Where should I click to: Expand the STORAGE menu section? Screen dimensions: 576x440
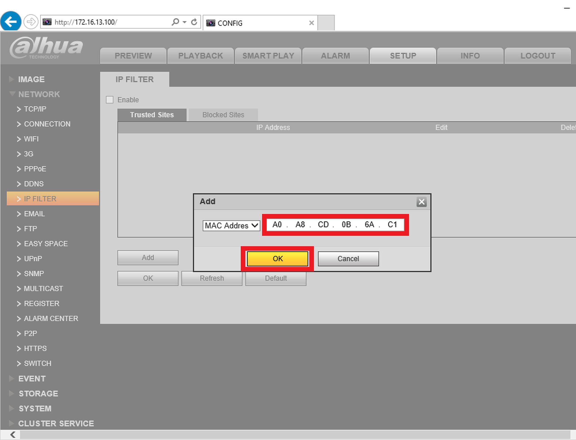(38, 393)
